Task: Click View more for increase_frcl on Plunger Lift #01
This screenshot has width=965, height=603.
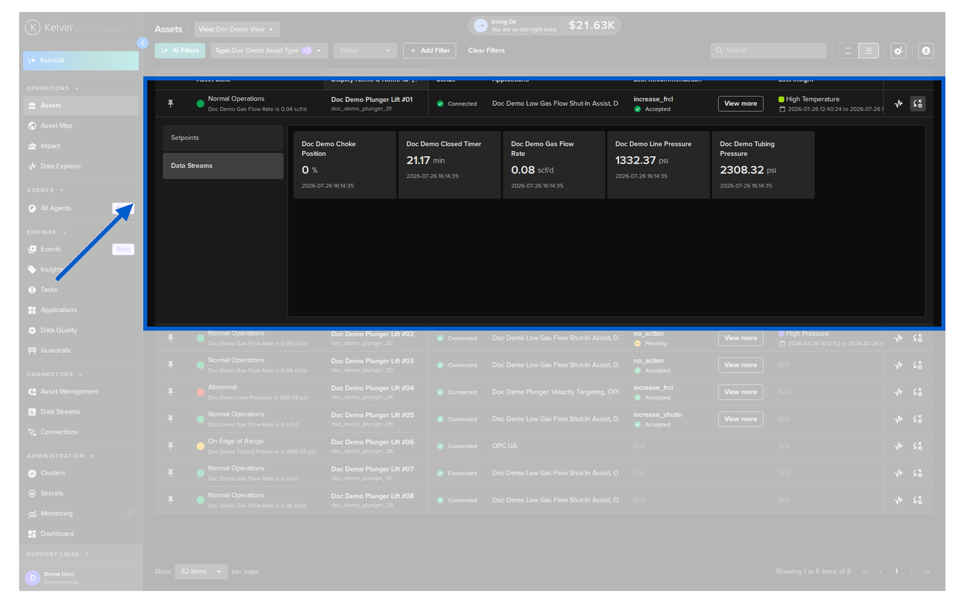Action: (740, 104)
